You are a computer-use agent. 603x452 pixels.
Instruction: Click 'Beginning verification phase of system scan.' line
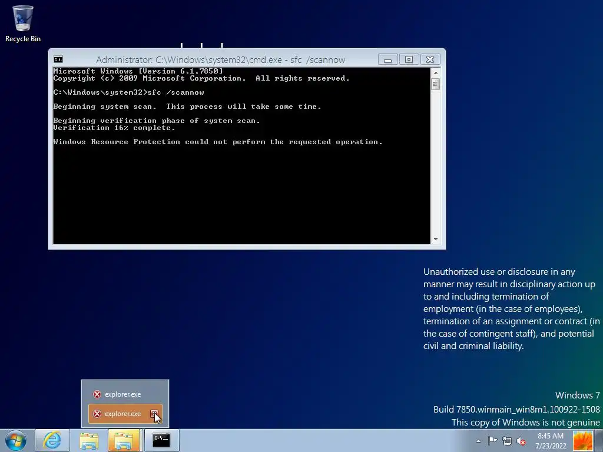click(157, 121)
